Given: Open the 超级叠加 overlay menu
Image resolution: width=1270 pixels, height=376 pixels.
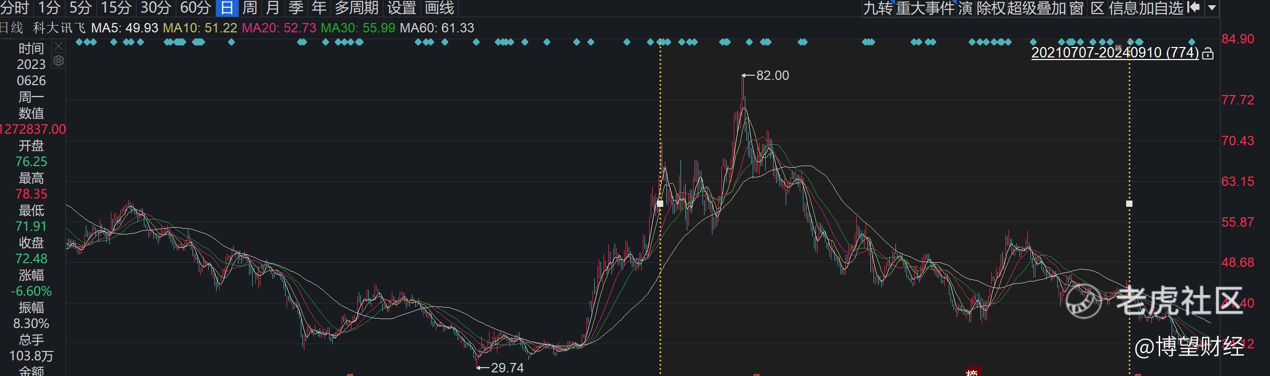Looking at the screenshot, I should click(x=1036, y=8).
